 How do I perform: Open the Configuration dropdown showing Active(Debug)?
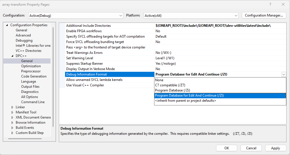pos(76,15)
